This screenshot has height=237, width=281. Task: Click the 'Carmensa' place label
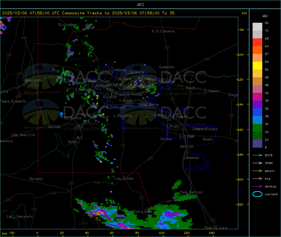click(x=191, y=158)
